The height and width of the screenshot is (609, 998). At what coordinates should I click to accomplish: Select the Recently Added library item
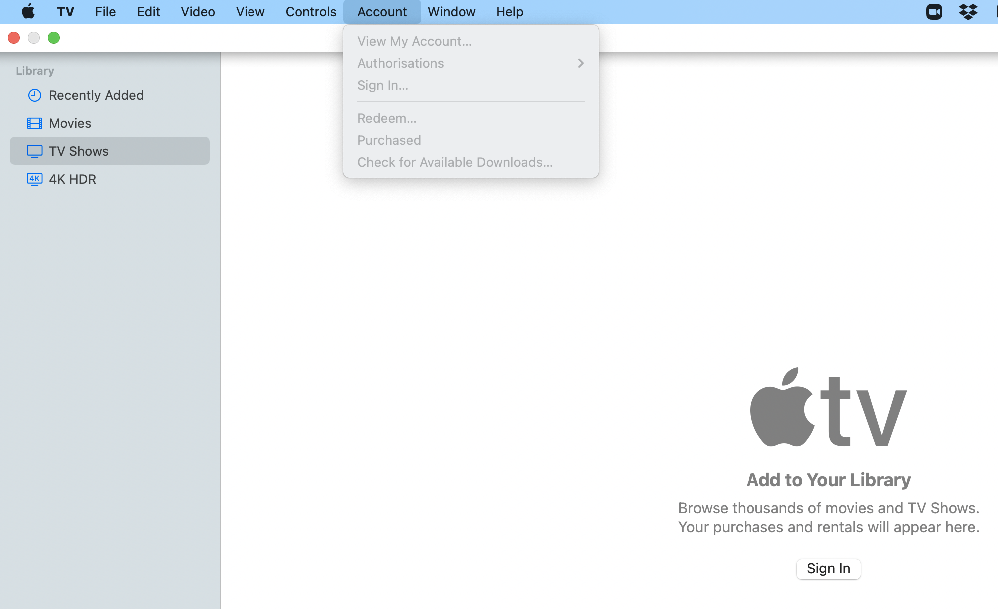(96, 95)
